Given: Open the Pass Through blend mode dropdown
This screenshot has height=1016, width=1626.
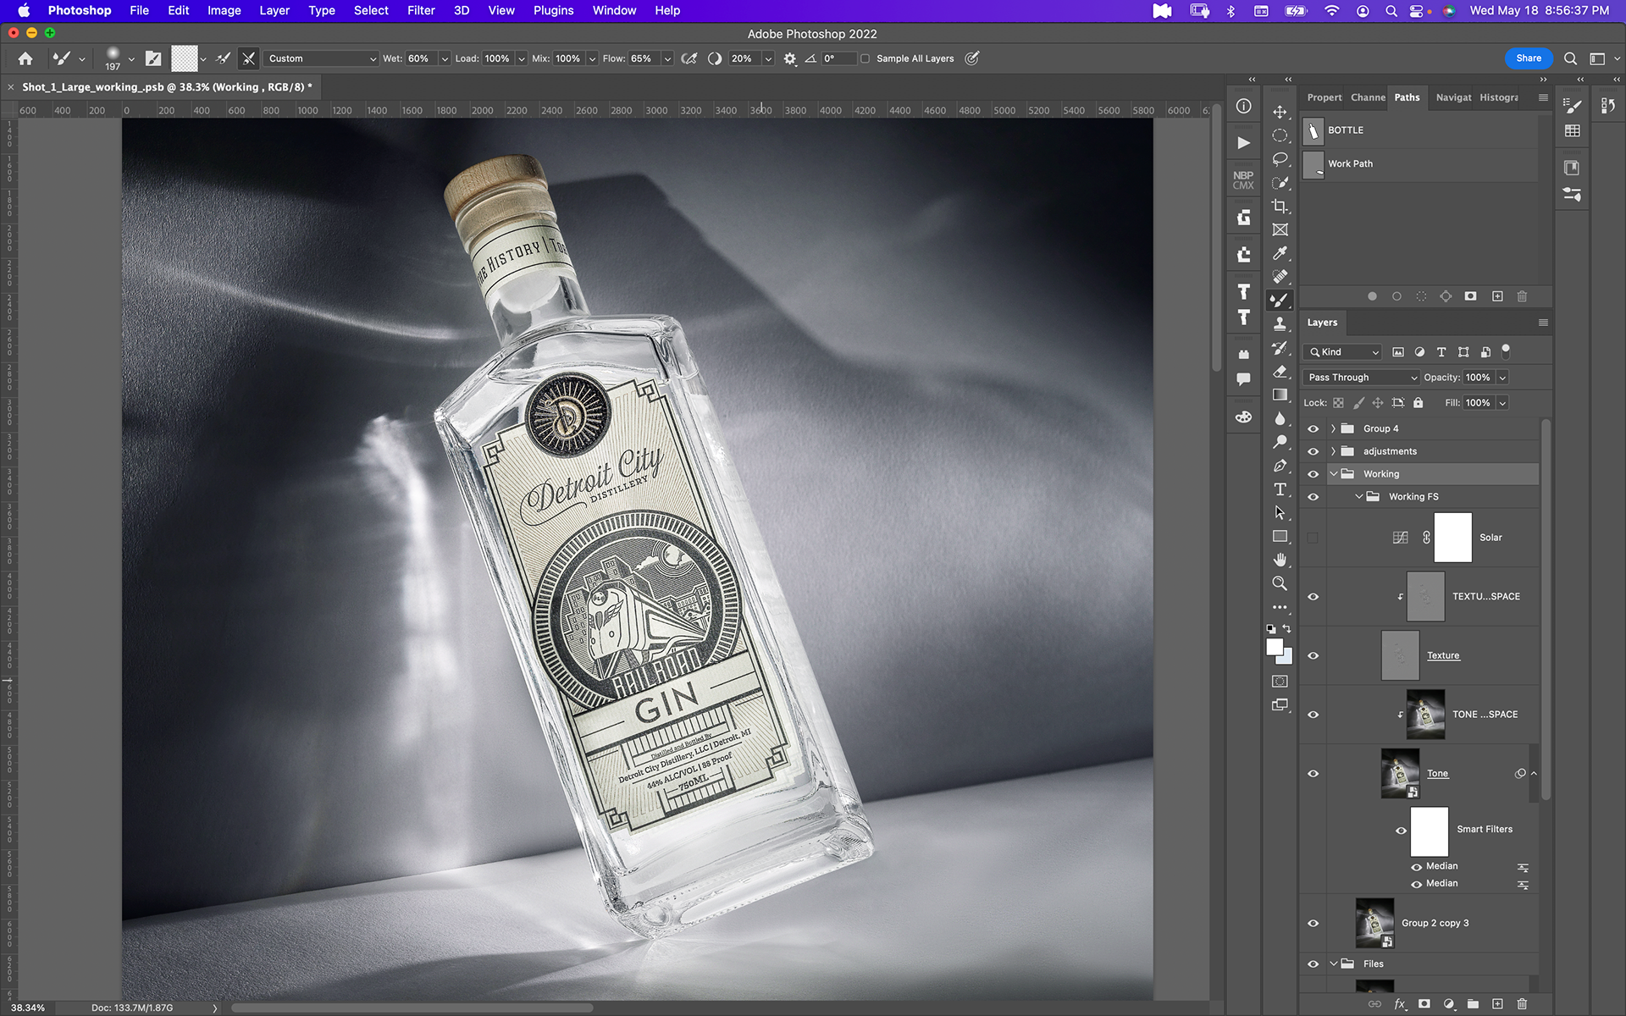Looking at the screenshot, I should (x=1362, y=378).
